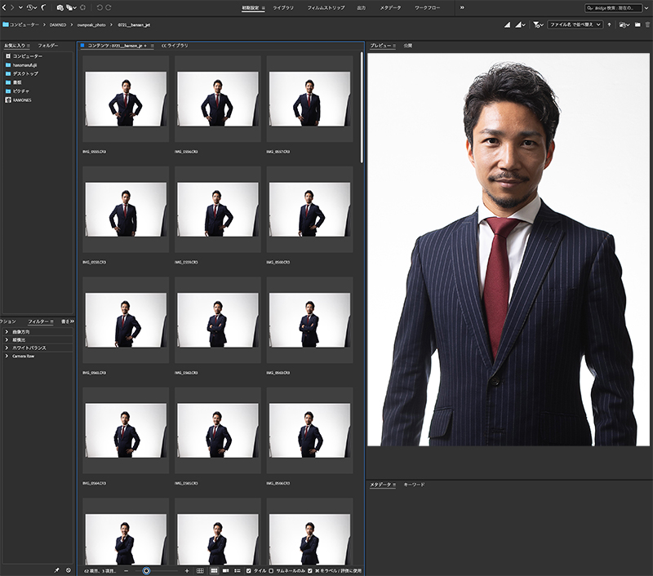Open the フォルダー panel tab
The height and width of the screenshot is (576, 653).
(48, 46)
